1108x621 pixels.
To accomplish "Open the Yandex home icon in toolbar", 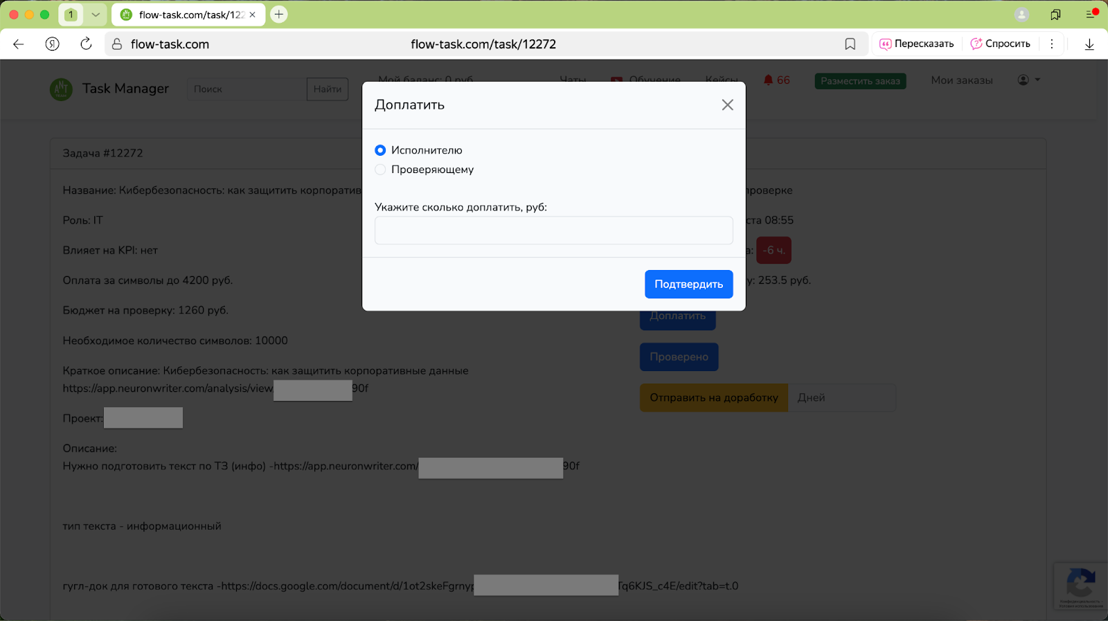I will (x=53, y=44).
